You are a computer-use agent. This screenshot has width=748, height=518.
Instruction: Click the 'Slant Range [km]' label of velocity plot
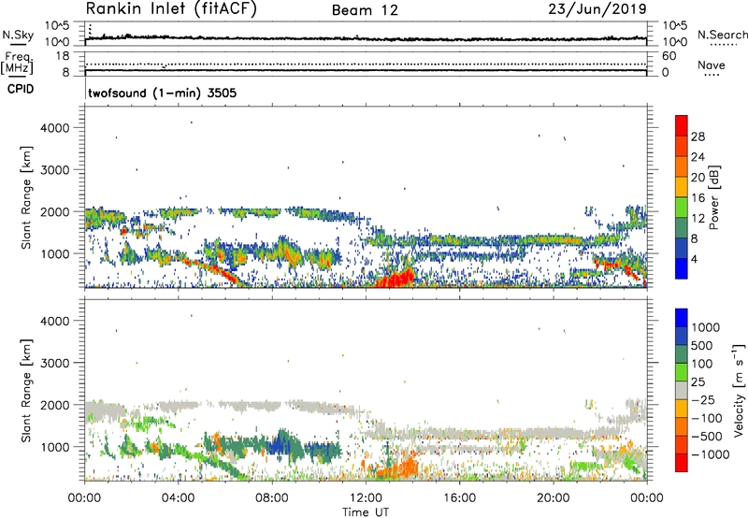(x=26, y=391)
